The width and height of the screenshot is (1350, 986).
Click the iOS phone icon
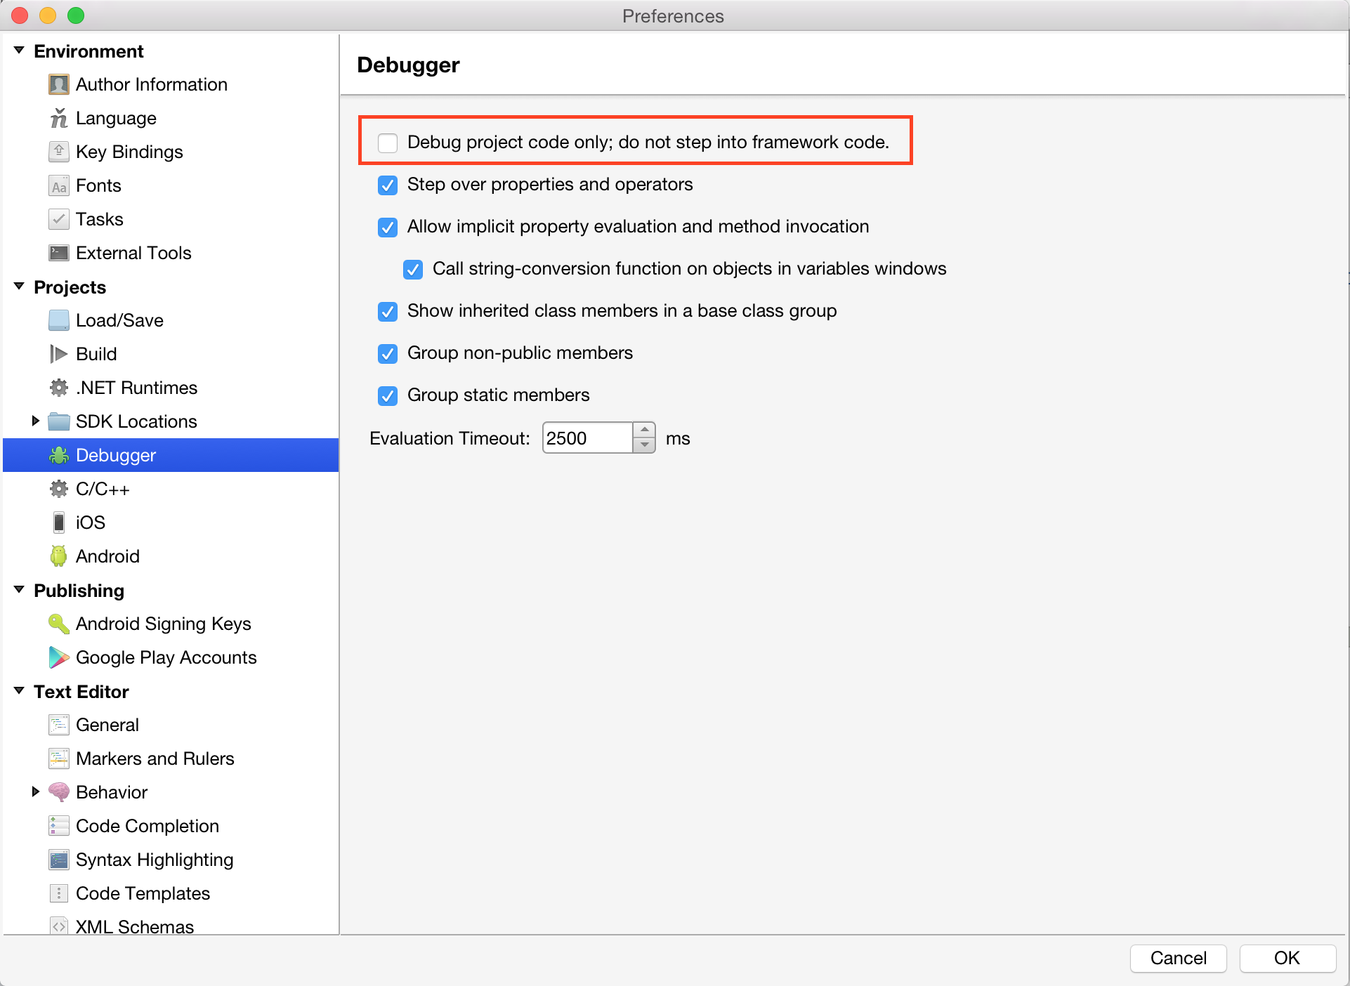click(x=59, y=522)
